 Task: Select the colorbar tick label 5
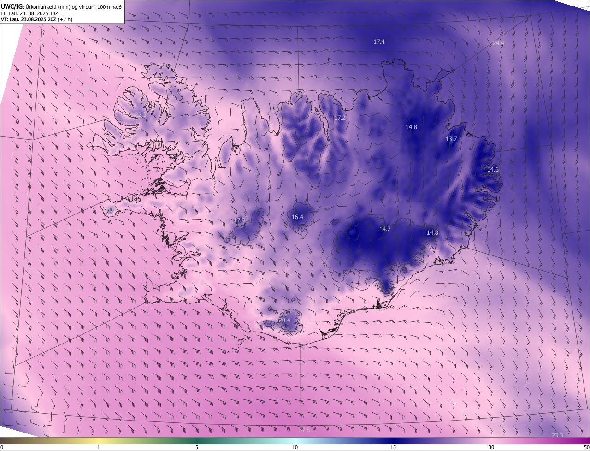click(197, 447)
